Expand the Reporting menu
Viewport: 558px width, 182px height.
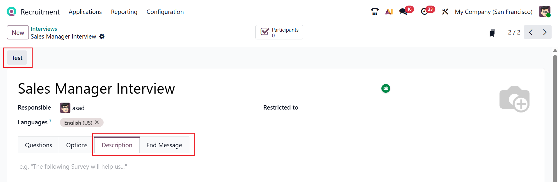pos(124,12)
